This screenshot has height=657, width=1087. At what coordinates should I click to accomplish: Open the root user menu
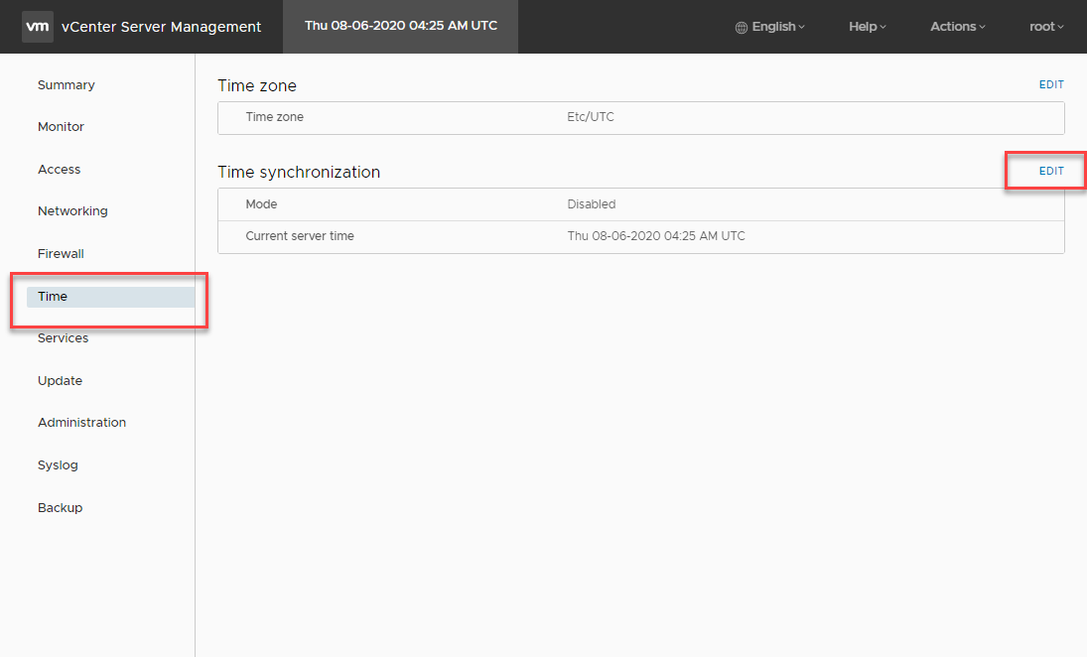(1044, 27)
